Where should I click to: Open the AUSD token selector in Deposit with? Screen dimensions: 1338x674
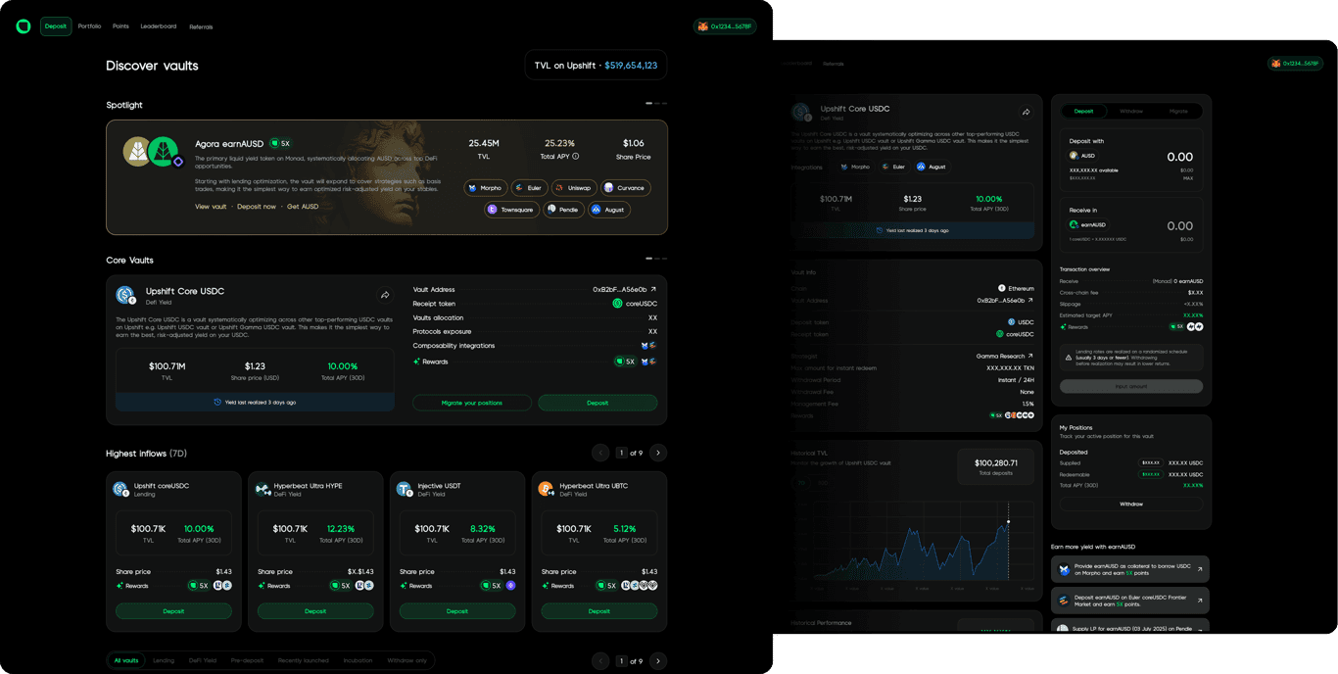pos(1082,156)
